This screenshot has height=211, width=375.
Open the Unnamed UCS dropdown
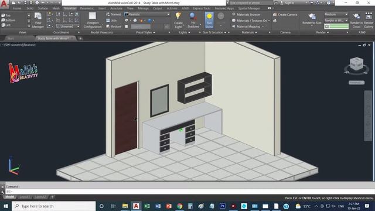tap(68, 26)
